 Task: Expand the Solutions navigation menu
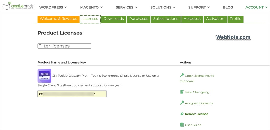click(163, 7)
